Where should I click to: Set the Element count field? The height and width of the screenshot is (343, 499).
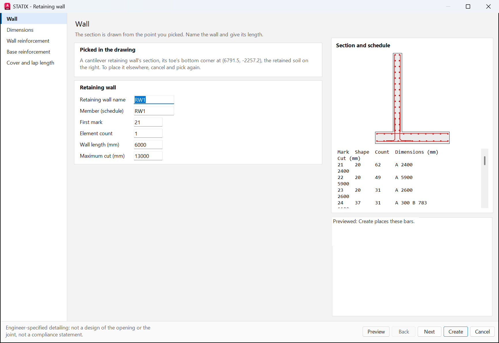pyautogui.click(x=148, y=133)
